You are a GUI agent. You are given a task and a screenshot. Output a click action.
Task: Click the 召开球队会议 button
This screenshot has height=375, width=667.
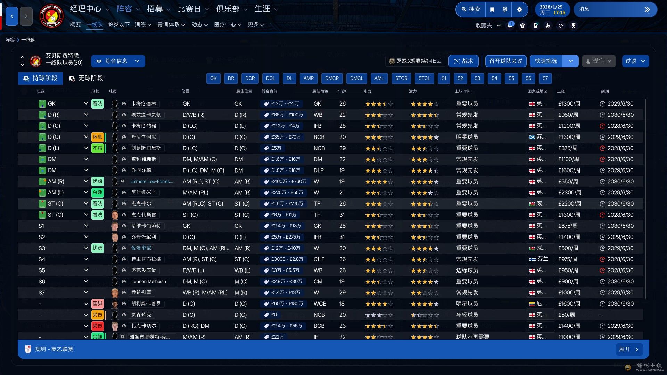[x=505, y=61]
